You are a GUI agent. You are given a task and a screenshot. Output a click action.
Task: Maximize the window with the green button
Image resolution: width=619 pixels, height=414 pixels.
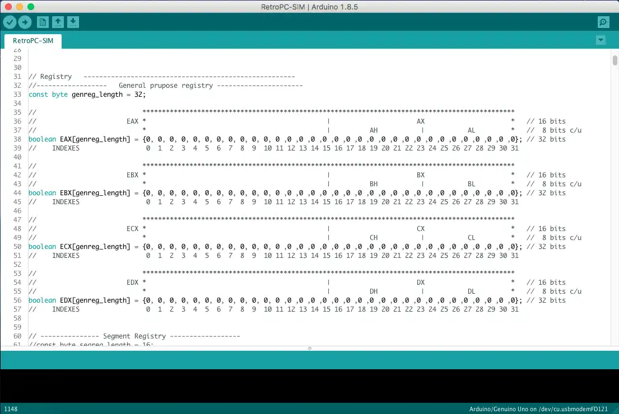point(30,7)
